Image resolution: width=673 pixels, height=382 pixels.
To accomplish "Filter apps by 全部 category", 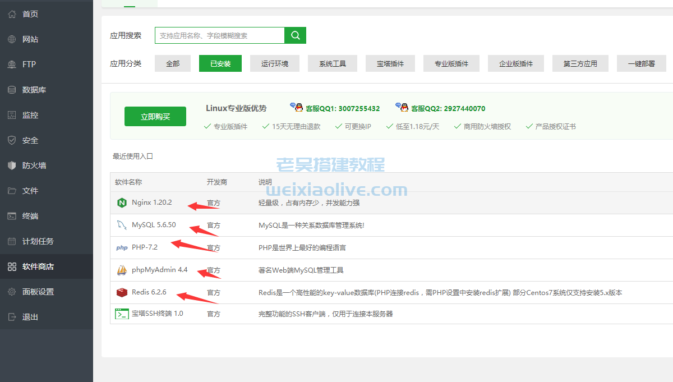I will click(x=173, y=63).
